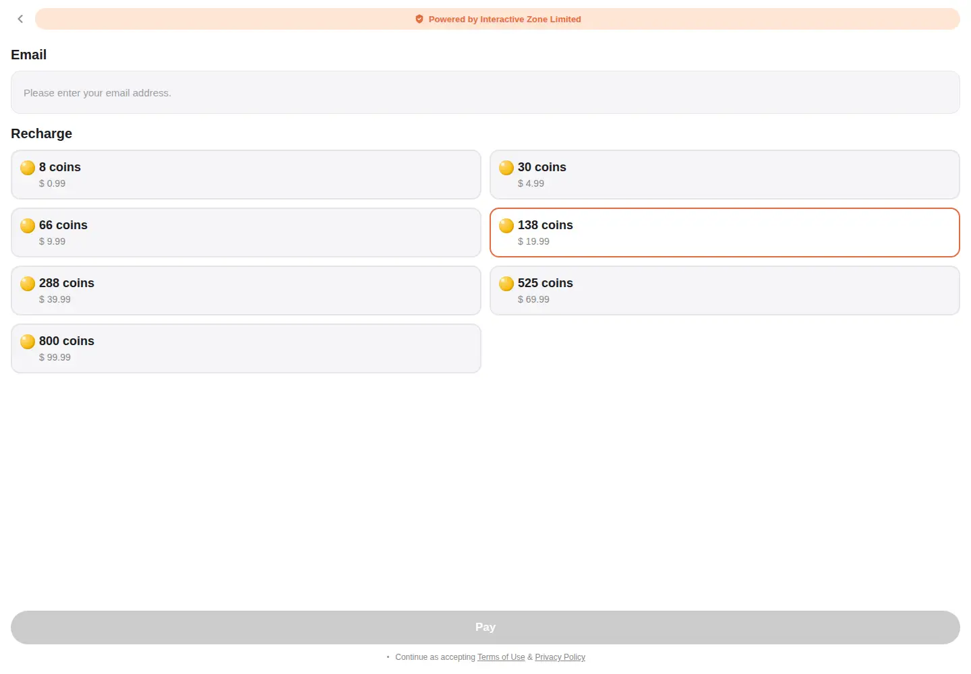Viewport: 971px width, 674px height.
Task: Open the Terms of Use link
Action: coord(501,657)
